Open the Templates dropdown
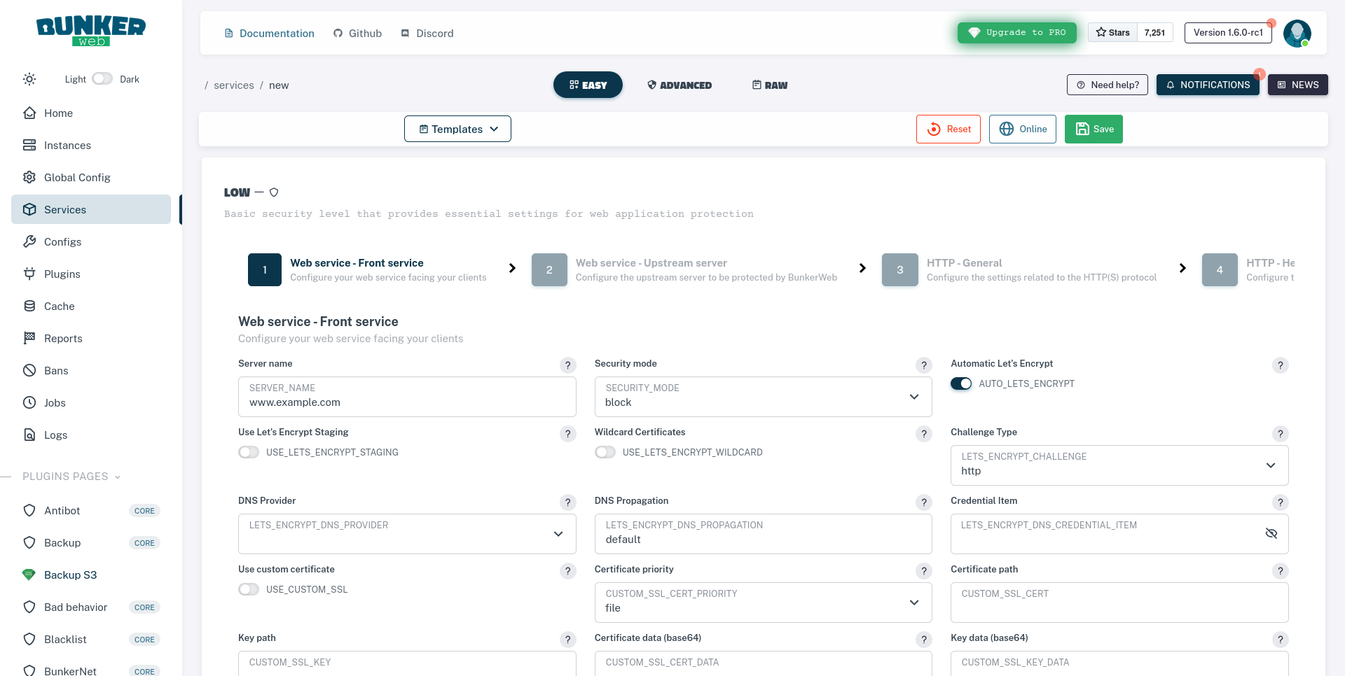1345x676 pixels. tap(457, 129)
